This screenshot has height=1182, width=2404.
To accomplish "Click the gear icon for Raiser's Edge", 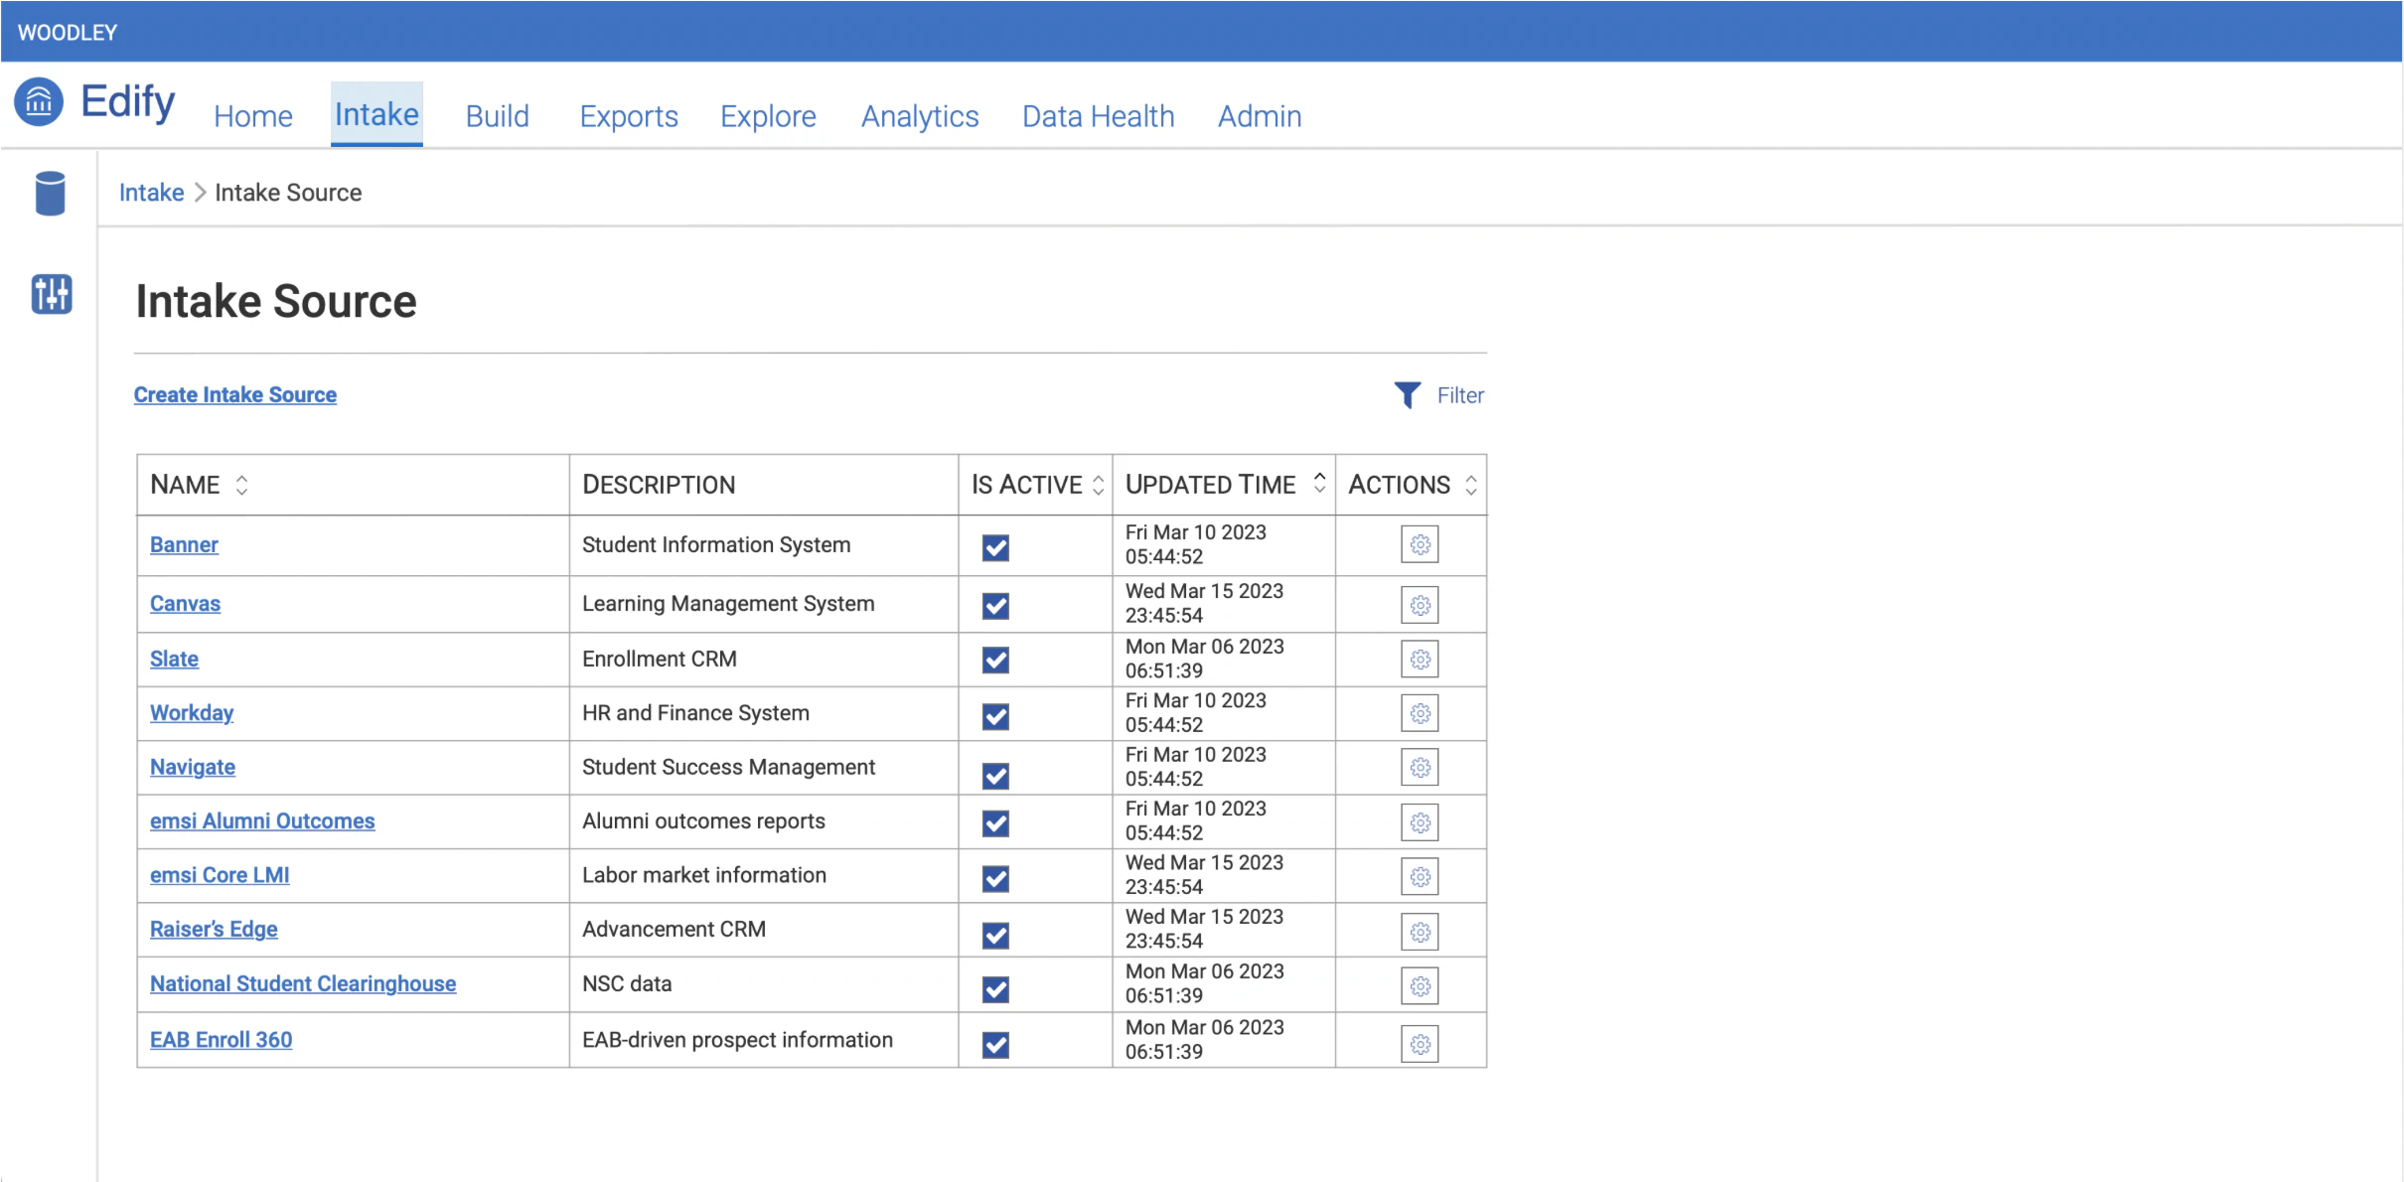I will pos(1420,931).
